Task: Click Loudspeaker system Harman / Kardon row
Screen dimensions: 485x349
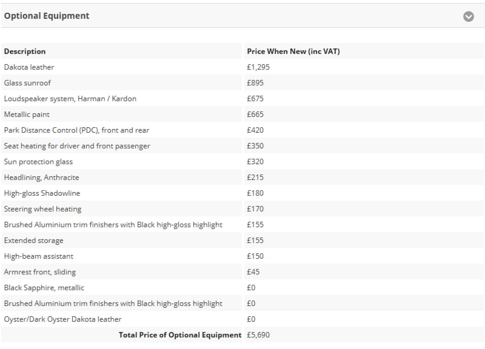Action: (x=243, y=98)
